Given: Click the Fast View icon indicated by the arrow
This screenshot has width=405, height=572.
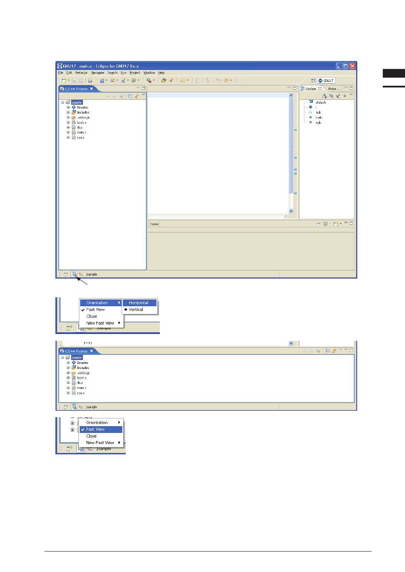Looking at the screenshot, I should point(74,274).
